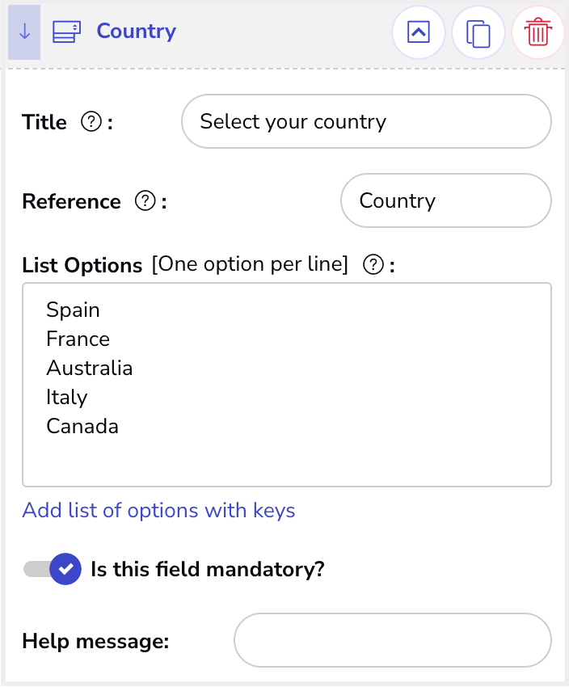Click the Spain option line
Image resolution: width=569 pixels, height=687 pixels.
(x=74, y=310)
